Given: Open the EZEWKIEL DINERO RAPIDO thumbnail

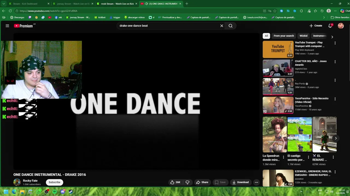Looking at the screenshot, I should (x=278, y=178).
